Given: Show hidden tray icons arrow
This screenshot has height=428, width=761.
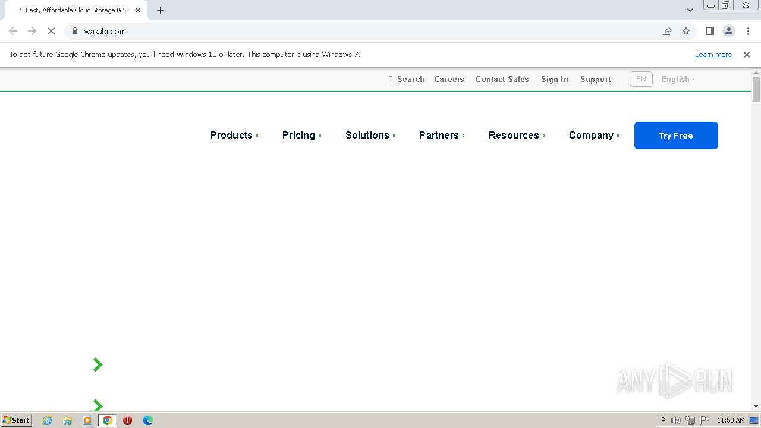Looking at the screenshot, I should tap(663, 420).
